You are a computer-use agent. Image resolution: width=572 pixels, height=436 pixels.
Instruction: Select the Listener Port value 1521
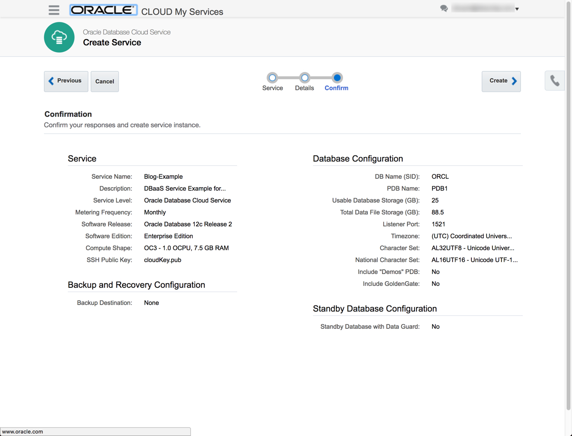[438, 224]
